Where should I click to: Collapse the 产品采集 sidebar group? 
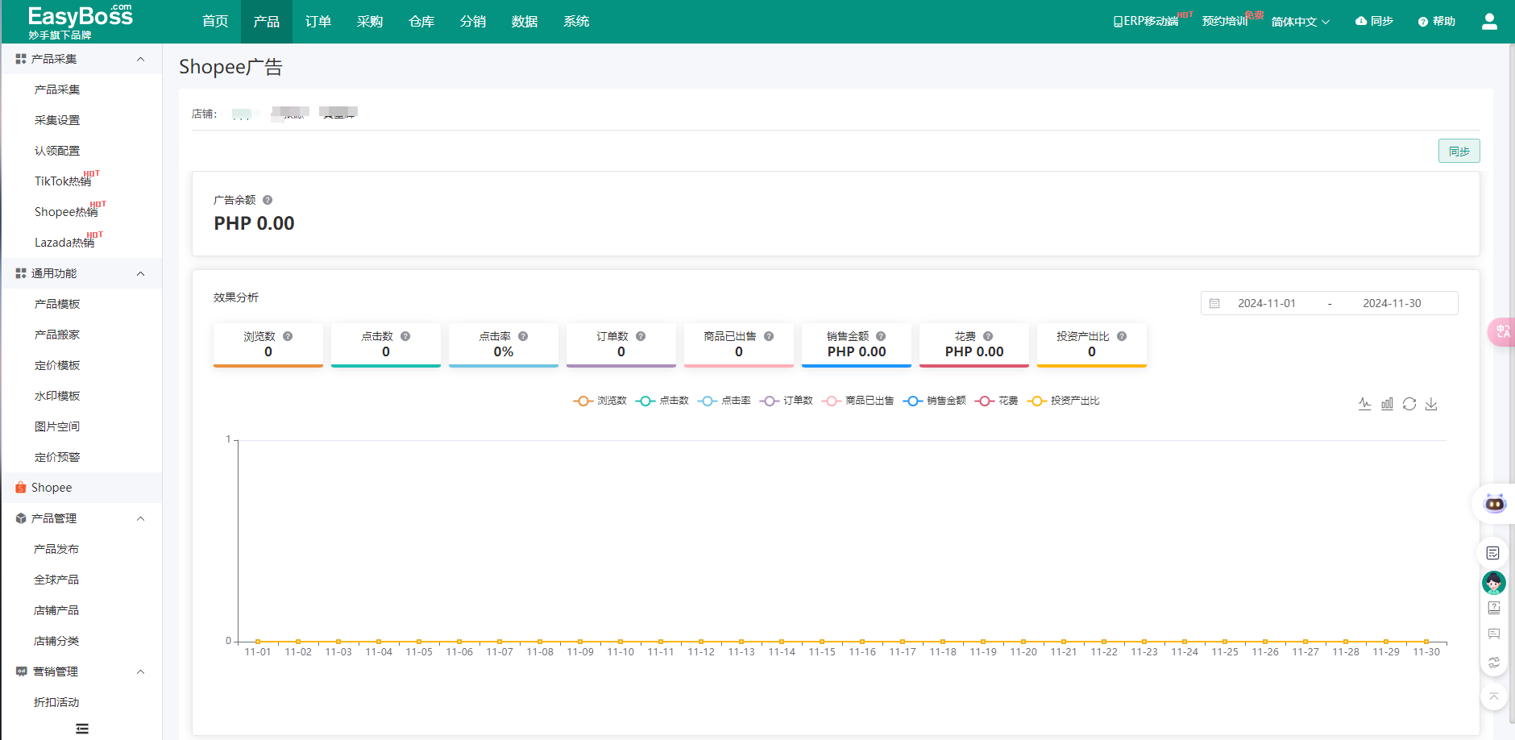[81, 59]
